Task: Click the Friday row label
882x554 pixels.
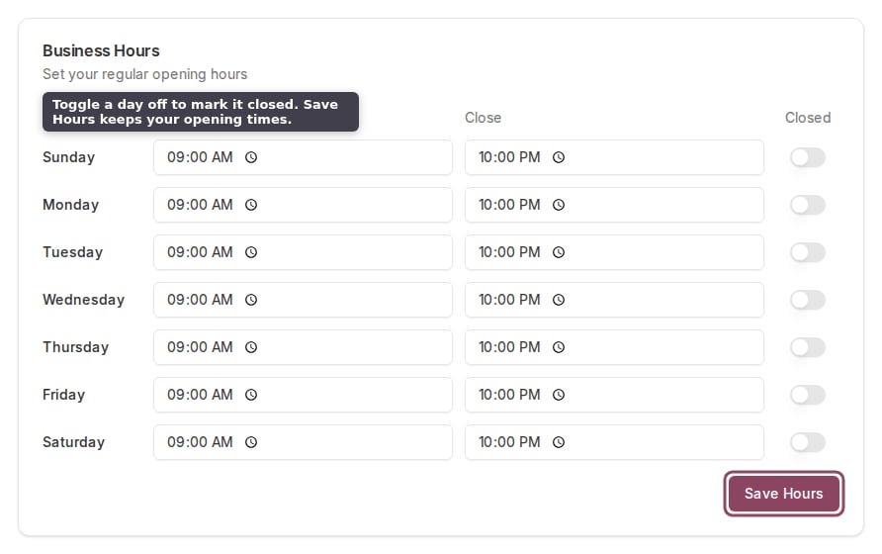Action: 63,395
